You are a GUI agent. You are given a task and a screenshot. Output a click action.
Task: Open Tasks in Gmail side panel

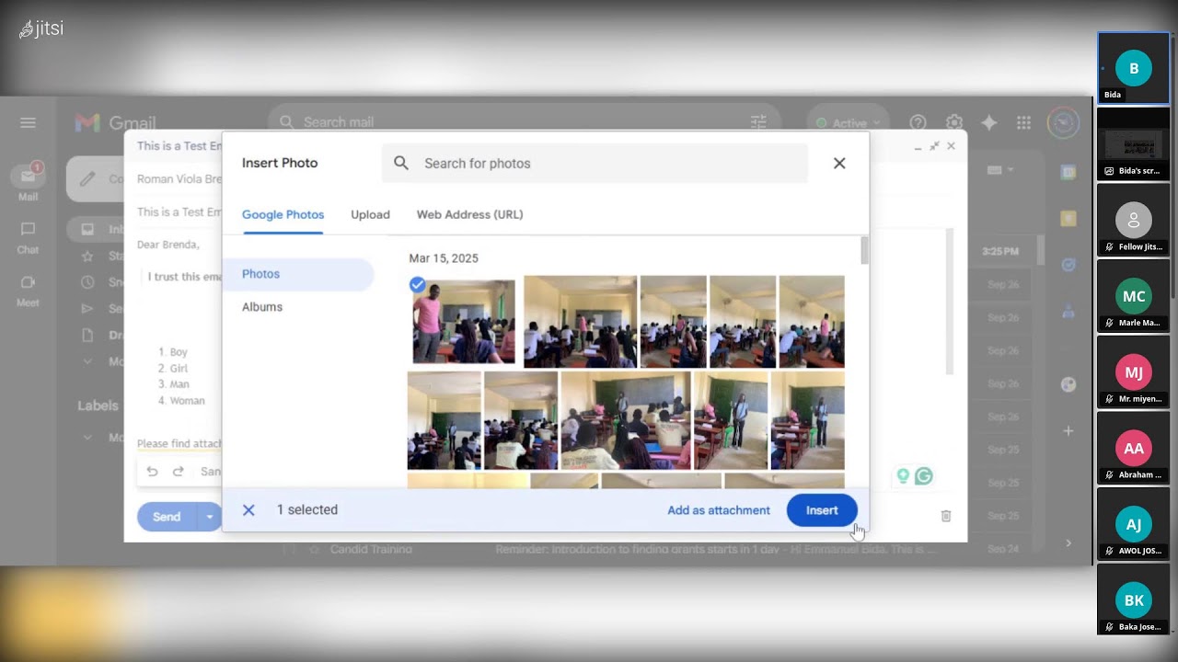pyautogui.click(x=1068, y=265)
